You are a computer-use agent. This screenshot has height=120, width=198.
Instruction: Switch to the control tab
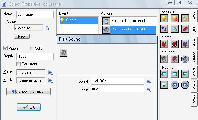pyautogui.click(x=194, y=58)
